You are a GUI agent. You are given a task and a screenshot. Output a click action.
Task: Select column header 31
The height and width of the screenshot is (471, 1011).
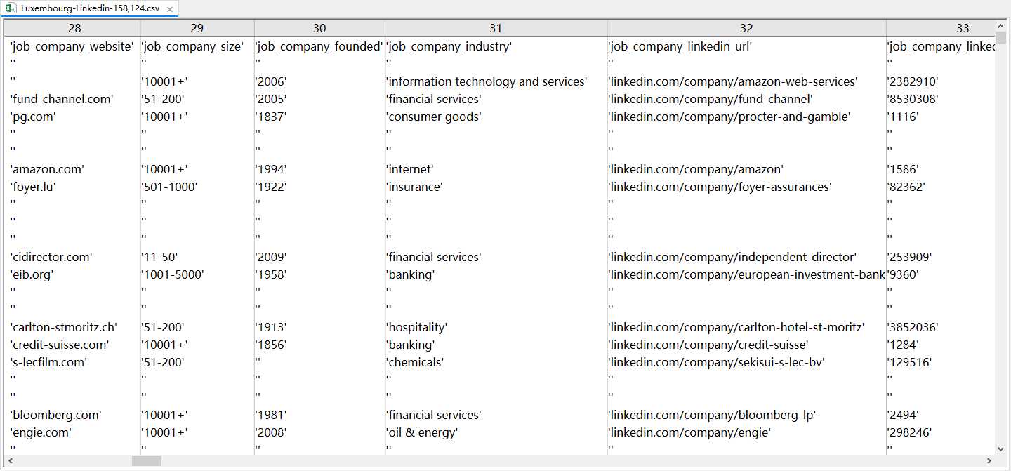tap(496, 28)
